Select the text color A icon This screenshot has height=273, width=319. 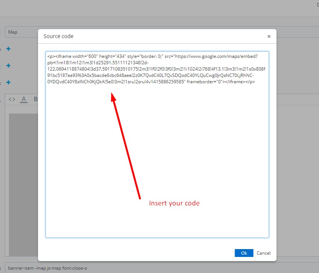click(24, 99)
